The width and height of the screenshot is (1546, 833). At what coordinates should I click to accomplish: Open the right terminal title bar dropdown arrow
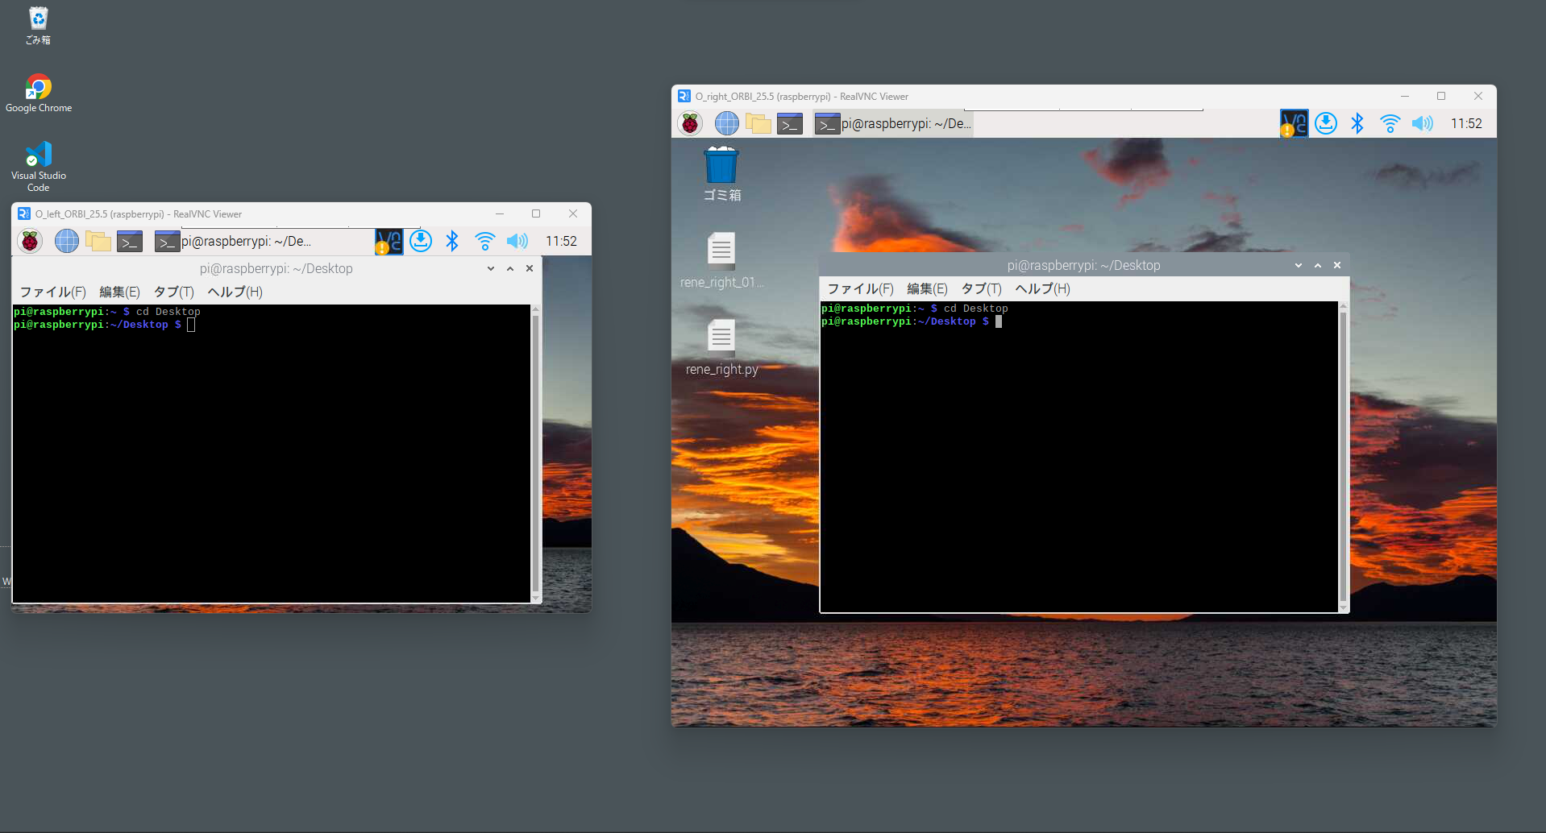[x=1297, y=265]
